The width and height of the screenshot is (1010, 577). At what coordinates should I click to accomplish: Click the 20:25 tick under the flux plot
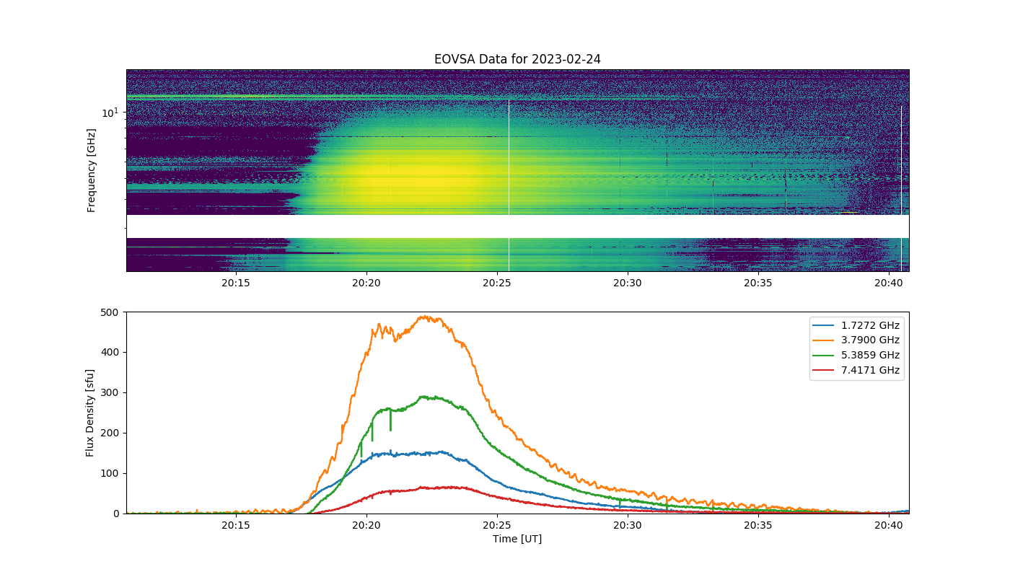(496, 525)
